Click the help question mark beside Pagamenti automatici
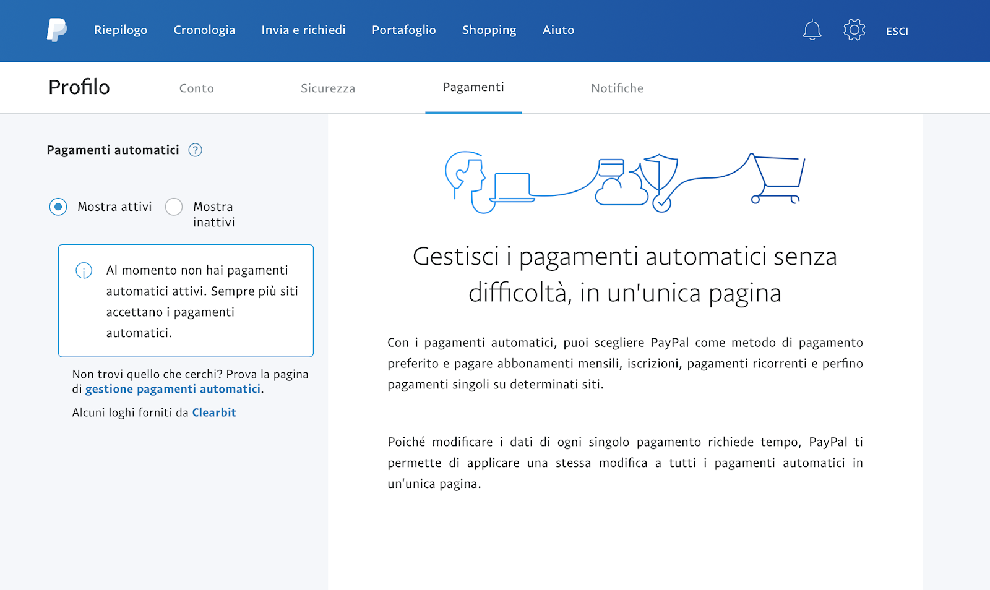The width and height of the screenshot is (990, 590). 195,150
